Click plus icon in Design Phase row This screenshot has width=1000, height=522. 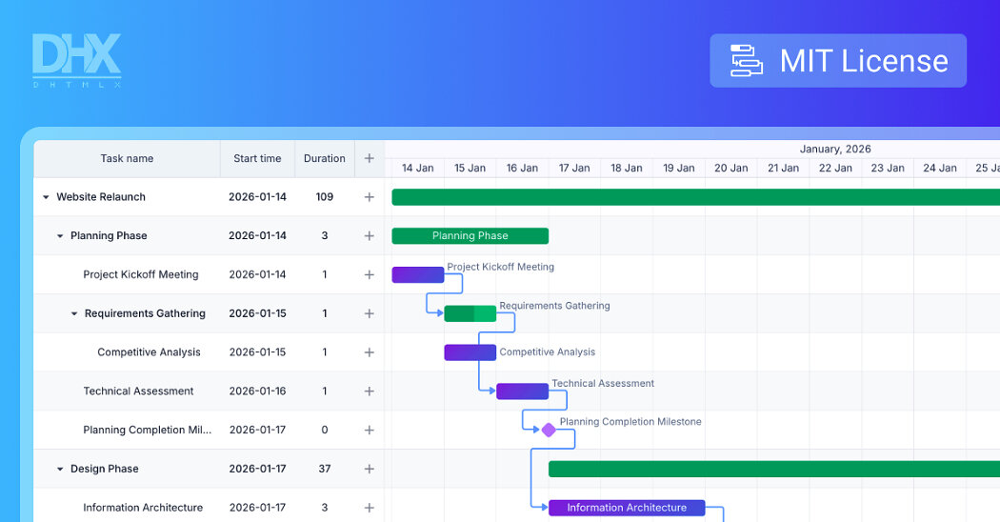point(370,469)
